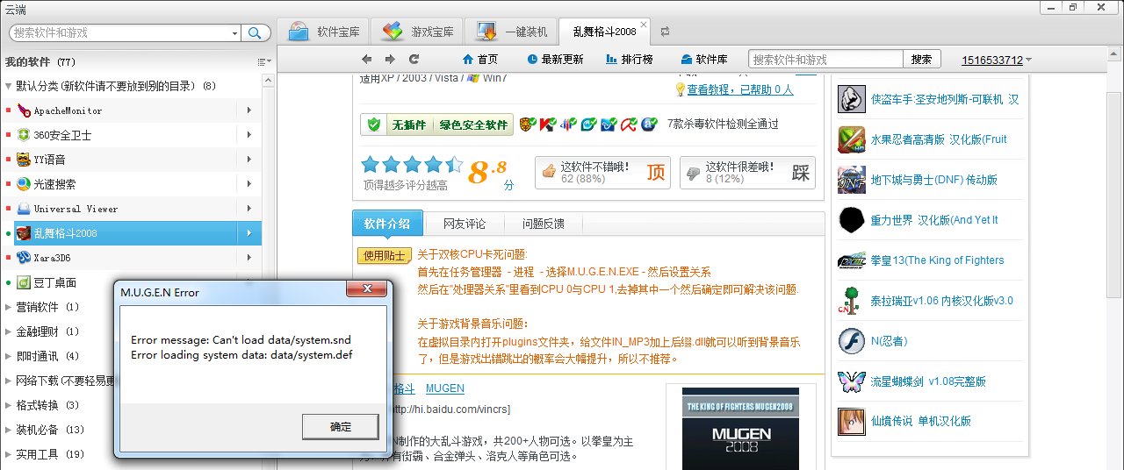
Task: Open 地下城与勇士(DNF) 传动版 link
Action: [934, 180]
